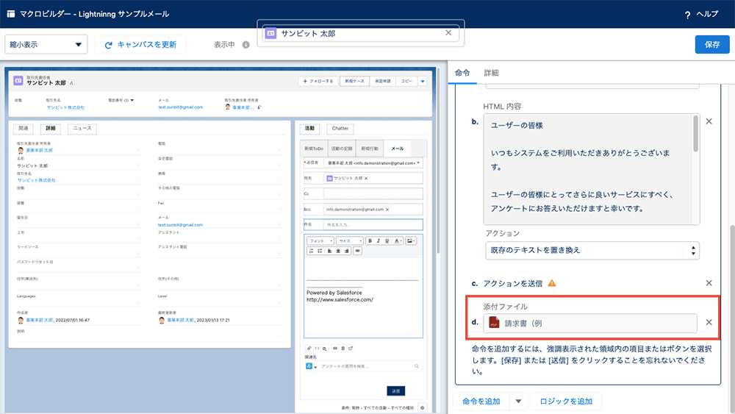This screenshot has width=735, height=414.
Task: Open the text color picker in email editor
Action: (x=398, y=240)
